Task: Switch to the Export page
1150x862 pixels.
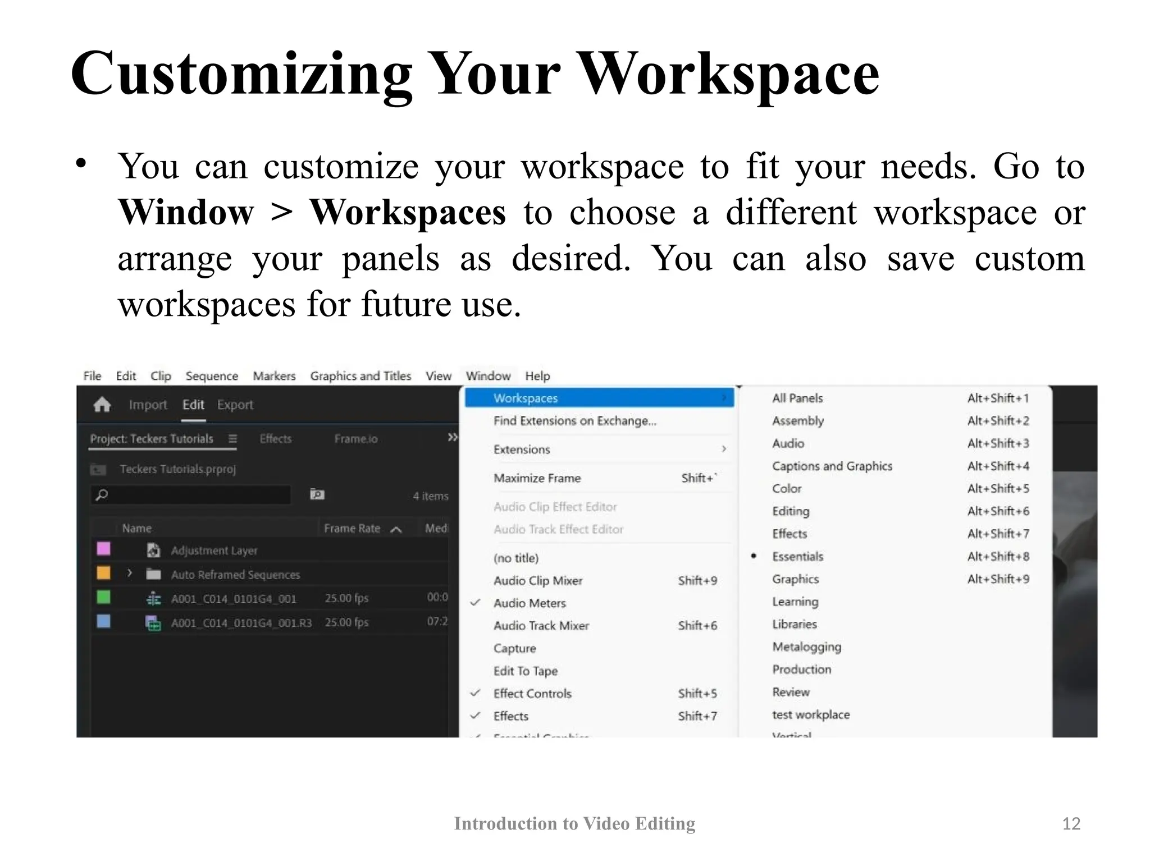Action: (x=235, y=405)
